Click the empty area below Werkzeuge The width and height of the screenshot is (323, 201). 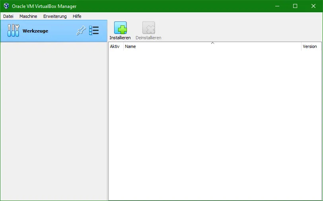point(54,119)
